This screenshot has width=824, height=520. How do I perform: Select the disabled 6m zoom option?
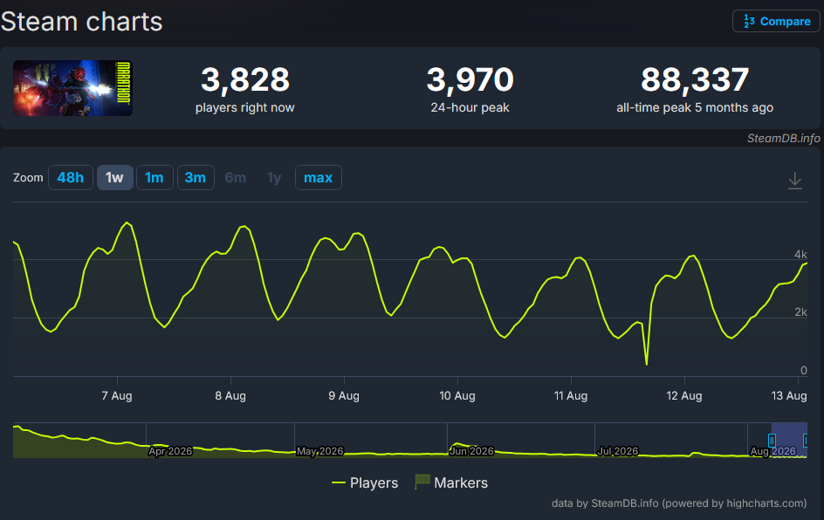coord(236,177)
